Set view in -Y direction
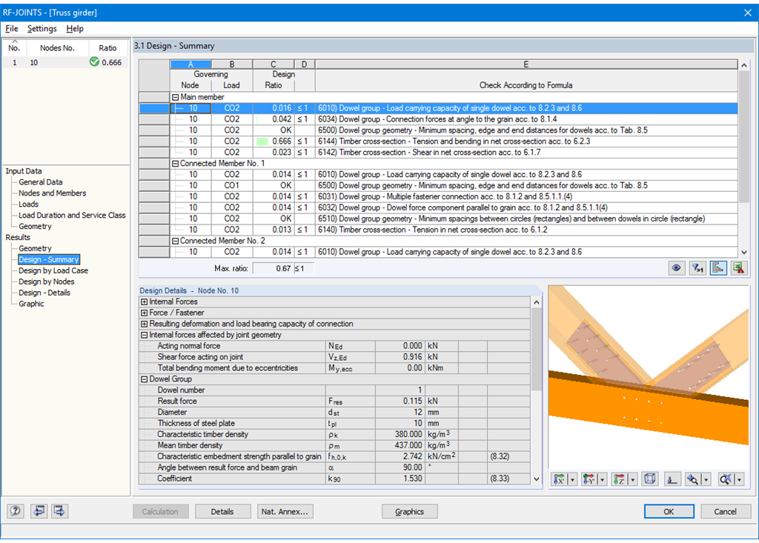759x543 pixels. [x=589, y=479]
